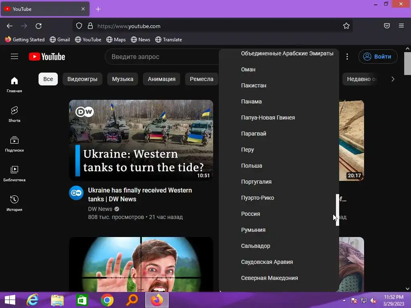Go to Главная in the sidebar
This screenshot has height=308, width=411.
(14, 85)
